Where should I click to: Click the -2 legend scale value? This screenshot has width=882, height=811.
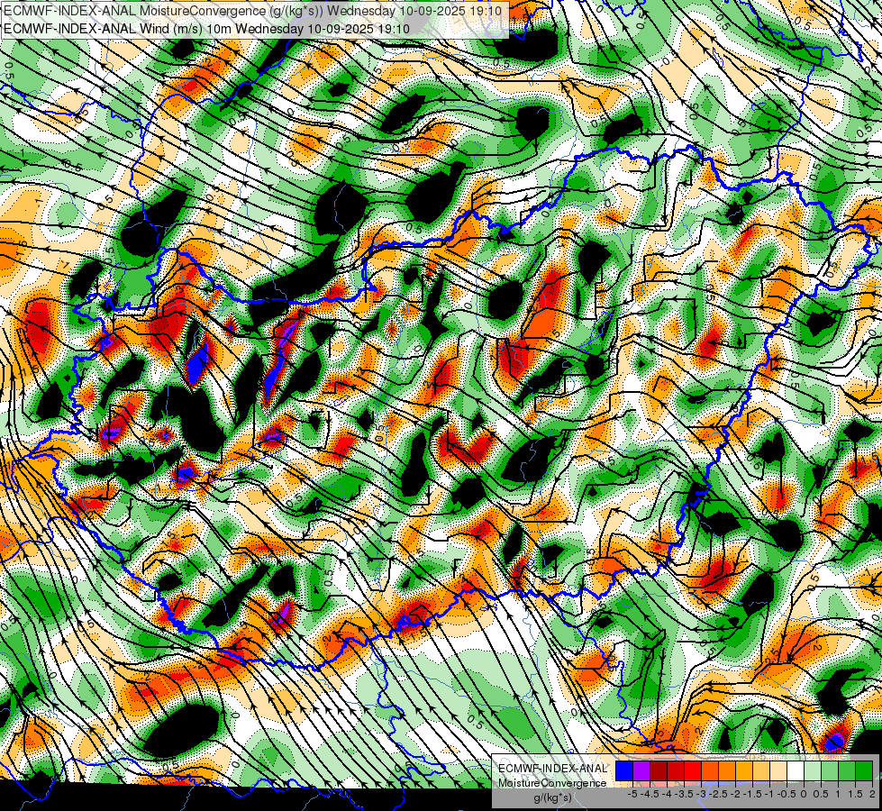[x=735, y=794]
